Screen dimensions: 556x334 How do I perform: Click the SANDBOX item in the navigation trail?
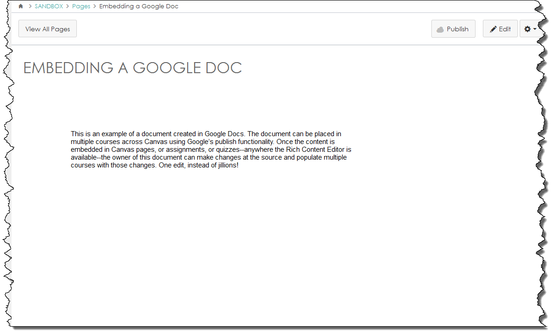[49, 6]
